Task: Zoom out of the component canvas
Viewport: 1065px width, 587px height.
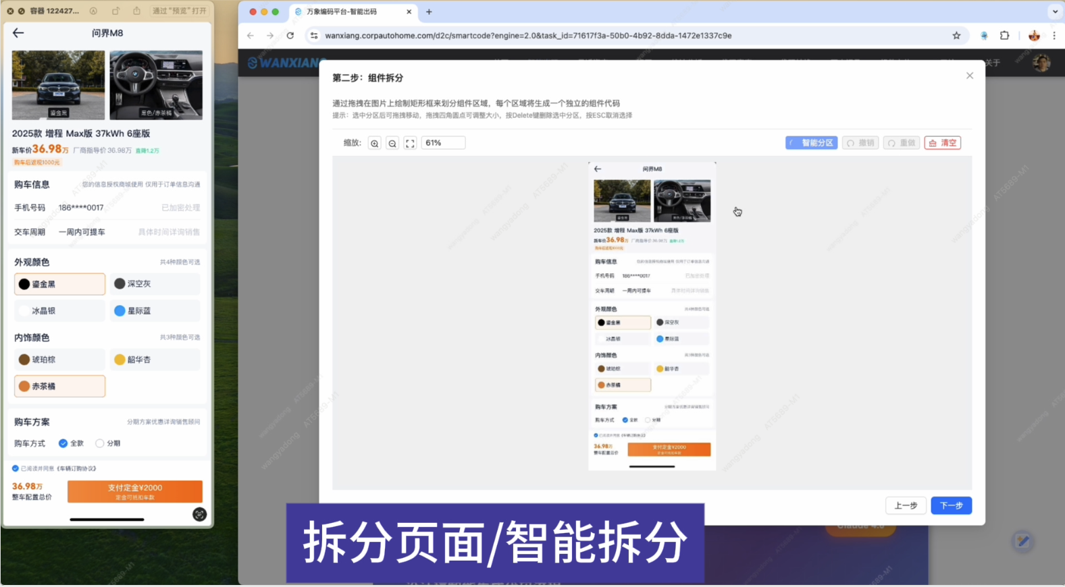Action: point(392,143)
